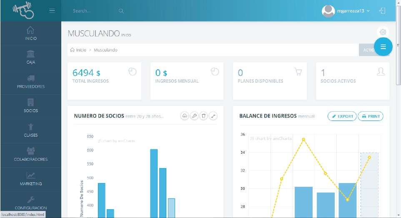
Task: Click the yellow line peak point near 36
Action: (303, 140)
